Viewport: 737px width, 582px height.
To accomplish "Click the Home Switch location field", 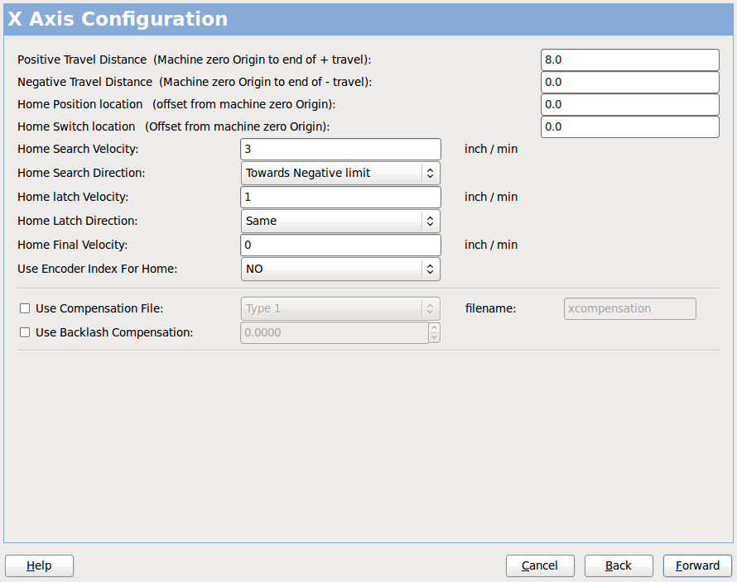I will (629, 126).
